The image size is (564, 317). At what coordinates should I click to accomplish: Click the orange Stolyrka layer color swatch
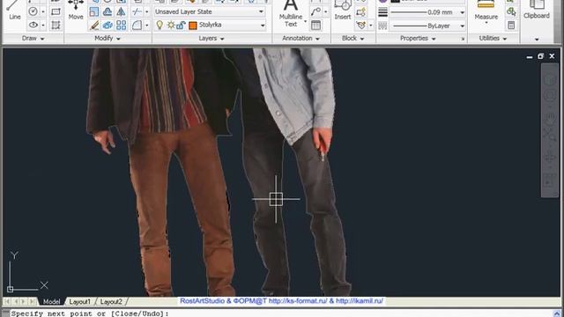[x=193, y=26]
